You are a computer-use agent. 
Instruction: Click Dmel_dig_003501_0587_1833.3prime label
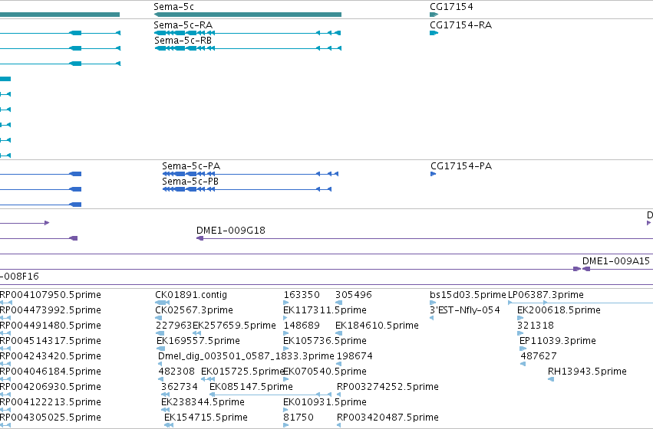click(x=246, y=356)
